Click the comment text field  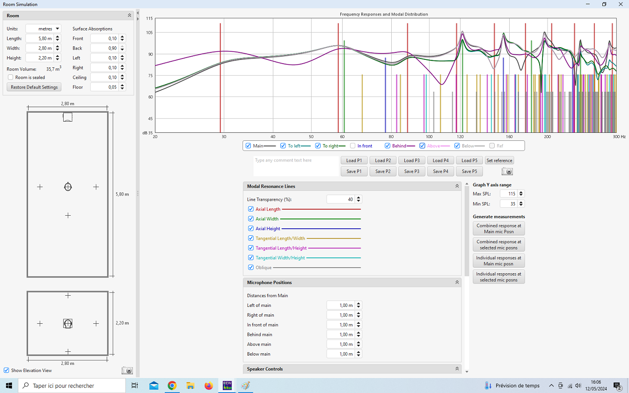click(x=296, y=166)
